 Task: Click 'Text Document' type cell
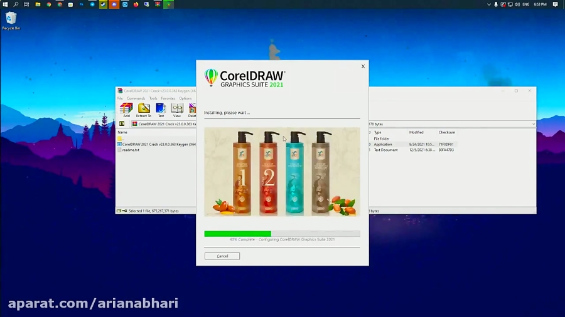385,150
